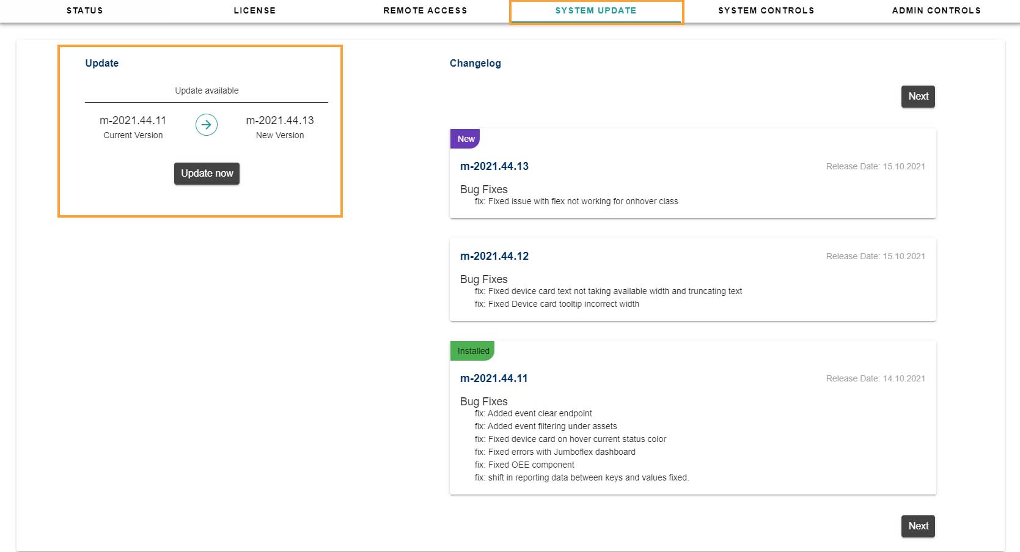The height and width of the screenshot is (552, 1020).
Task: Click the m-2021.44.11 changelog entry title
Action: [x=494, y=378]
